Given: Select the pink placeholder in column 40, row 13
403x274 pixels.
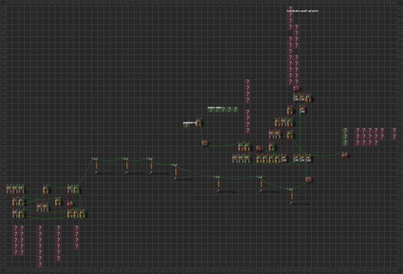Looking at the screenshot, I should click(248, 82).
